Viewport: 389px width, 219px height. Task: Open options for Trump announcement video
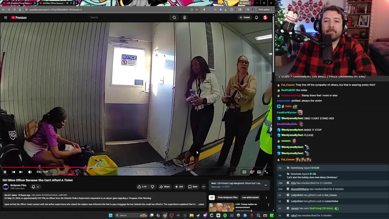click(269, 205)
